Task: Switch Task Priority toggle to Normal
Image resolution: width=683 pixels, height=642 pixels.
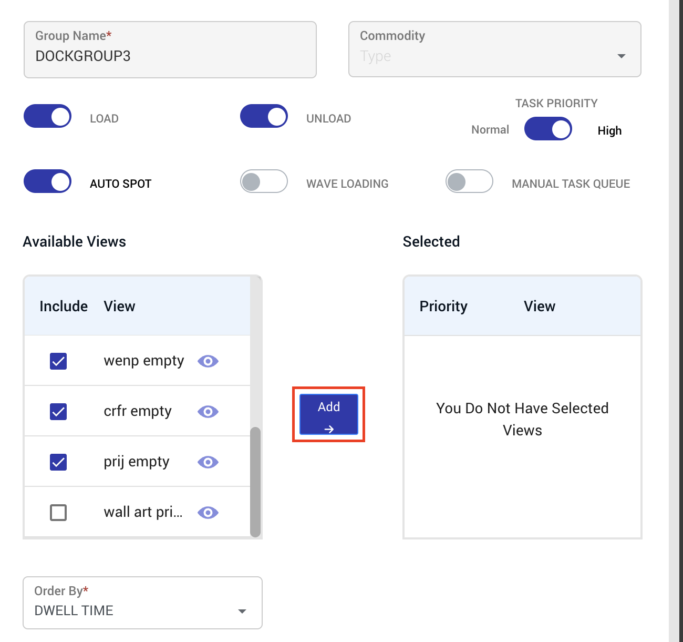Action: [x=548, y=129]
